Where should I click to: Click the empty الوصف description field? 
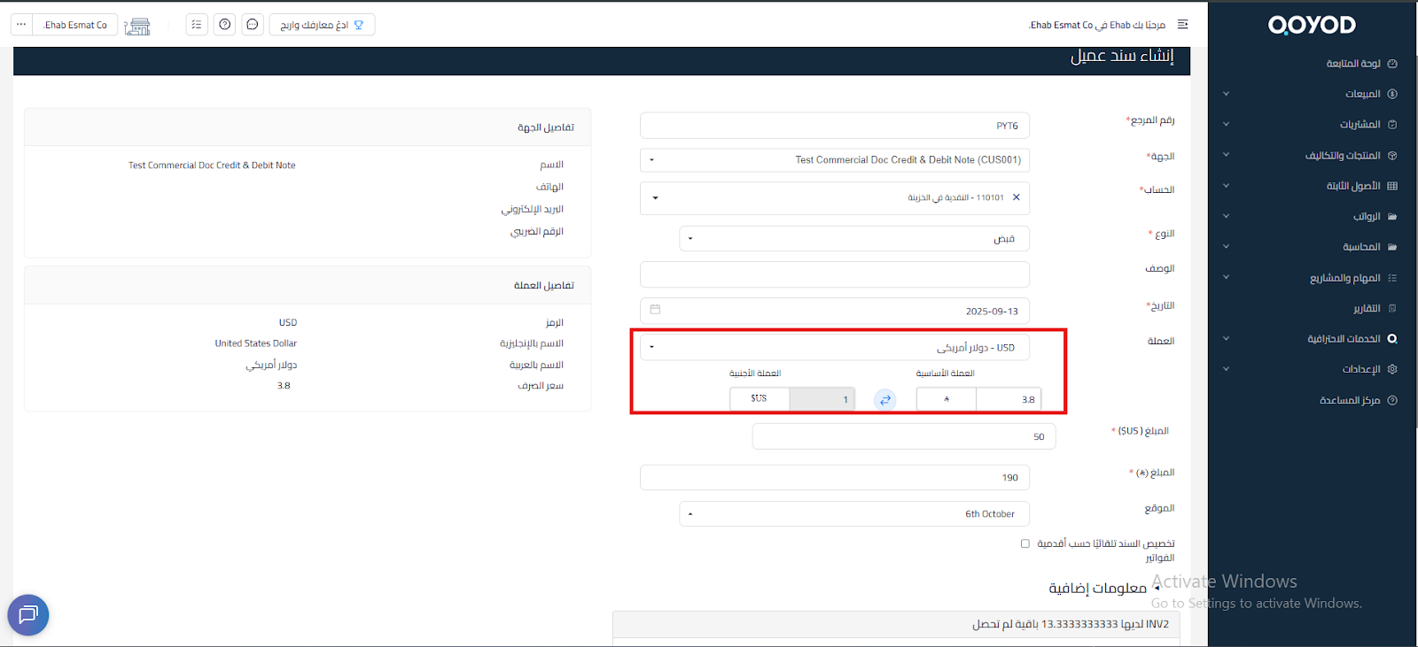coord(835,274)
